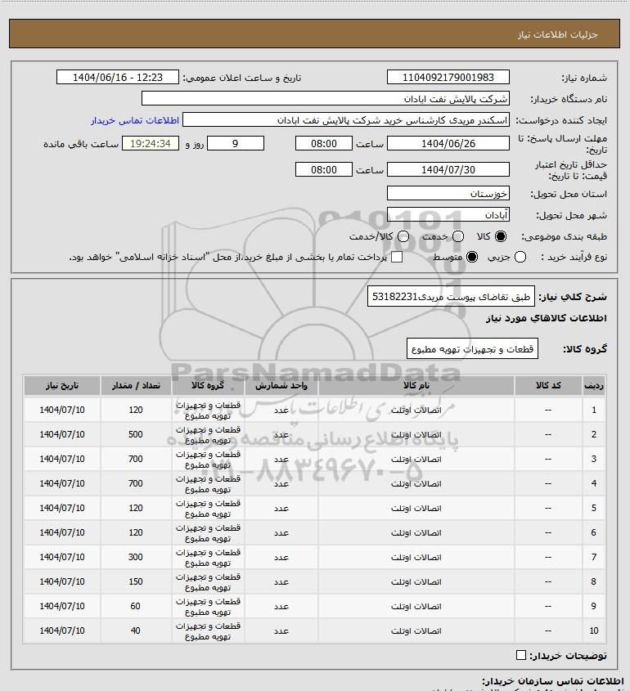This screenshot has height=691, width=630.
Task: Click the goods group field قطعات و تجهیزات تهویه مطبوع
Action: click(x=472, y=349)
